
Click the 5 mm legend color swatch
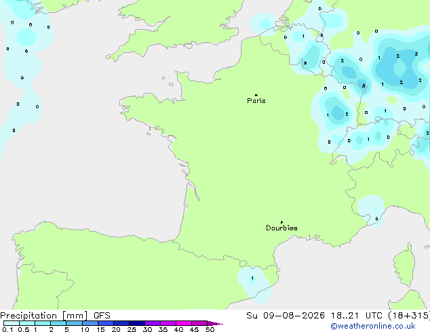[74, 323]
